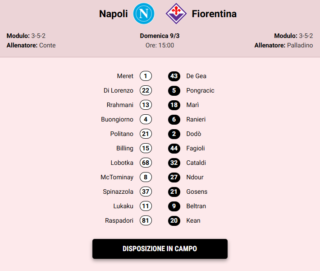Click player name McTominay
Image resolution: width=320 pixels, height=271 pixels.
click(x=117, y=177)
